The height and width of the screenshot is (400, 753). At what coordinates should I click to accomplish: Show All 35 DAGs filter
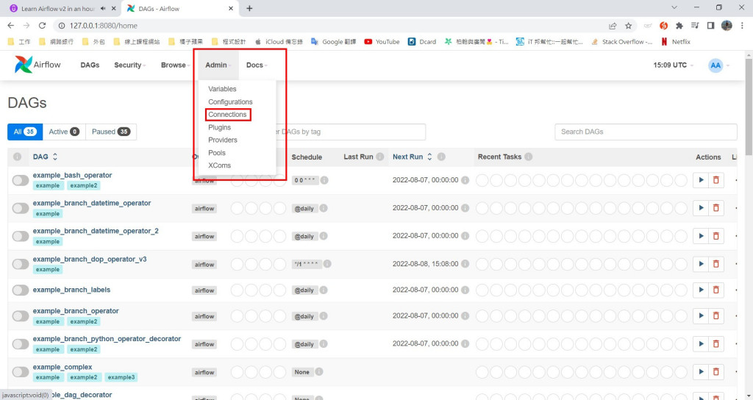(25, 132)
